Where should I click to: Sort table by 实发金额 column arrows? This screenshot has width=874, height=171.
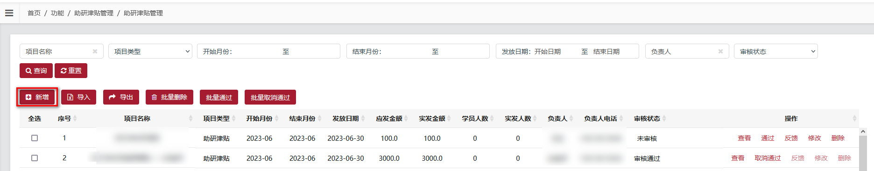449,118
